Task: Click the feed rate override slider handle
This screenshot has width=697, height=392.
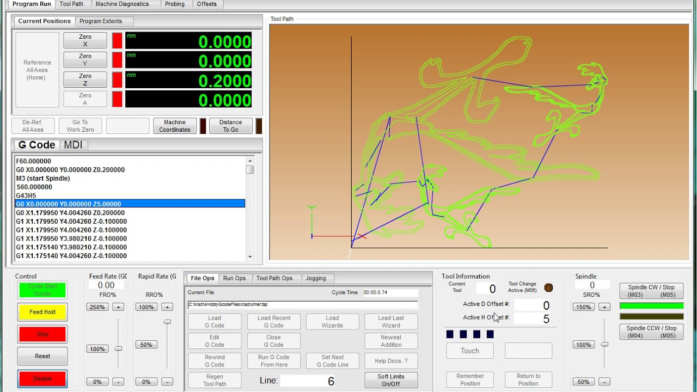Action: [118, 348]
